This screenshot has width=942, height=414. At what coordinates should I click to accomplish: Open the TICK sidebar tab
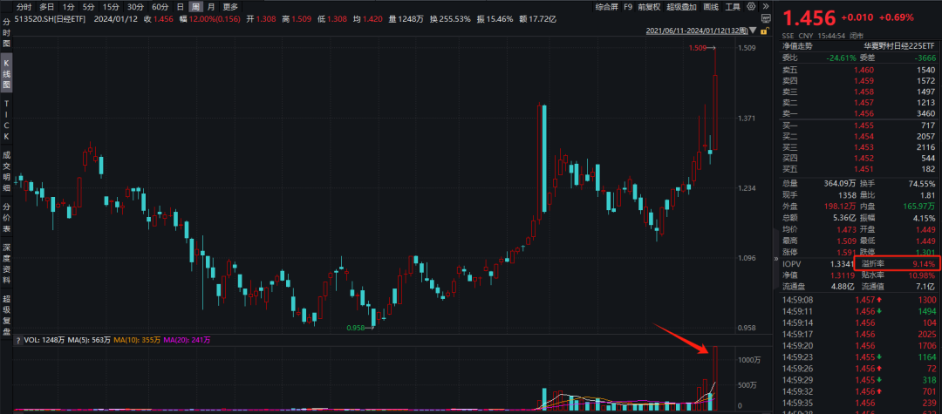coord(7,120)
